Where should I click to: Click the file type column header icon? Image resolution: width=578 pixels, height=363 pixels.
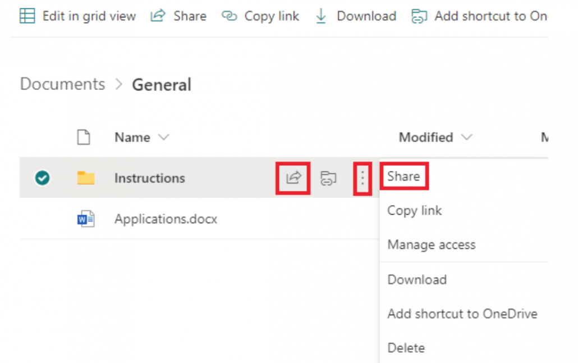[x=84, y=137]
